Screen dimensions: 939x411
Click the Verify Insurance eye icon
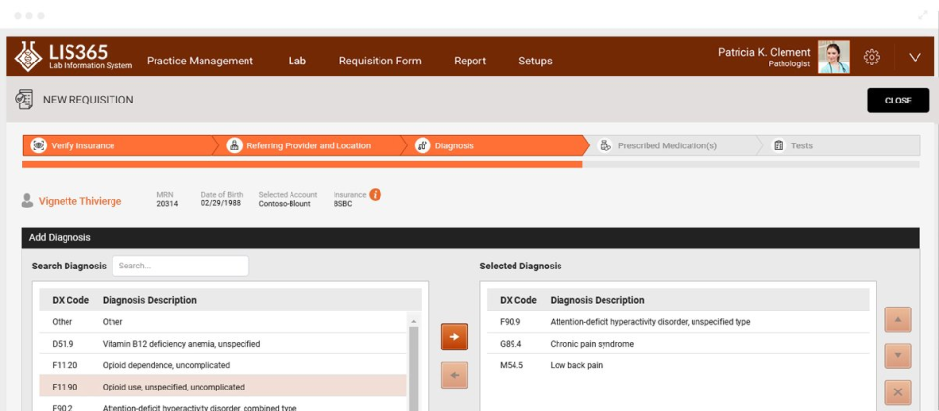click(x=39, y=145)
